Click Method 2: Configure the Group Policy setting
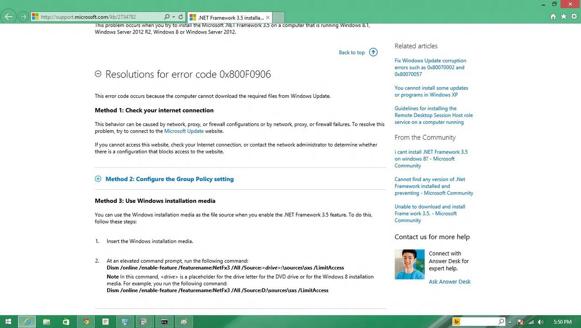Image resolution: width=581 pixels, height=328 pixels. coord(169,179)
